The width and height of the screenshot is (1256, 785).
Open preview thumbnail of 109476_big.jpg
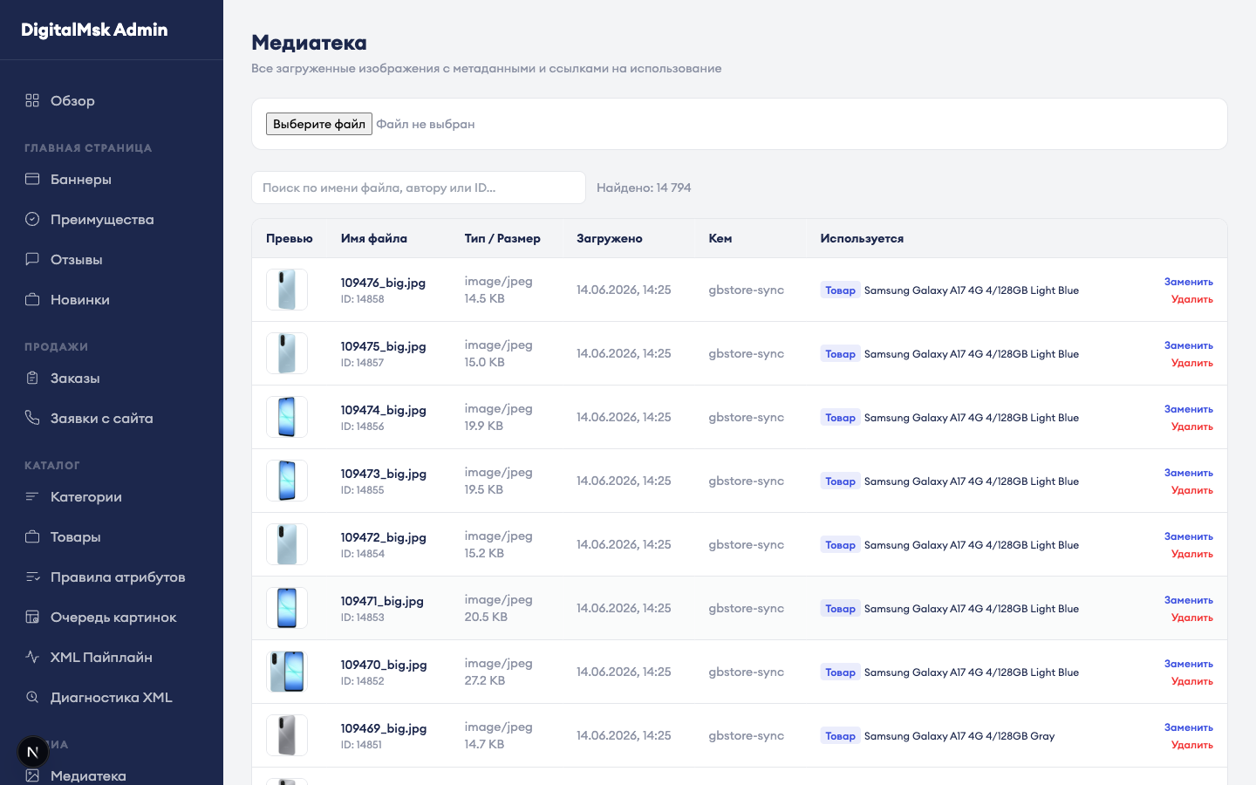287,290
